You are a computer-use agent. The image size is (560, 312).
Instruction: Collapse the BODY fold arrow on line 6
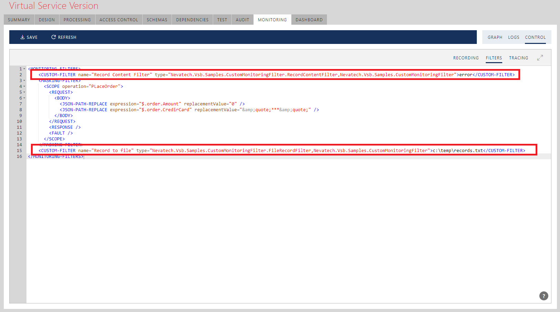[x=24, y=98]
